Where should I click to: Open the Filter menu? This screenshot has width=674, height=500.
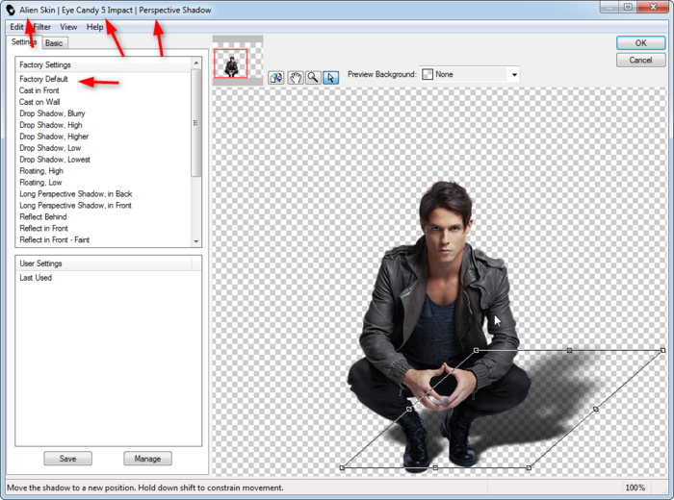pyautogui.click(x=41, y=27)
